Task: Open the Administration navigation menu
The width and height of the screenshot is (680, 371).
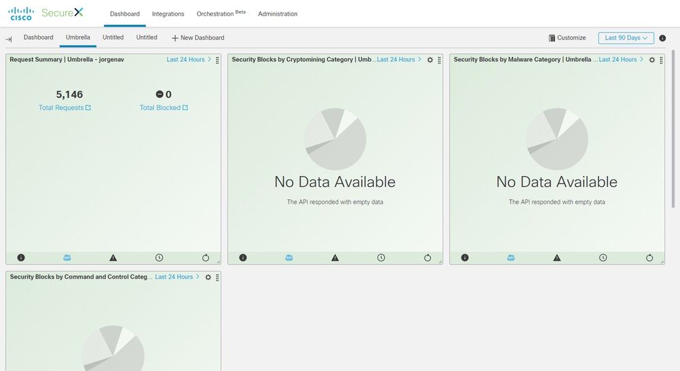Action: (278, 14)
